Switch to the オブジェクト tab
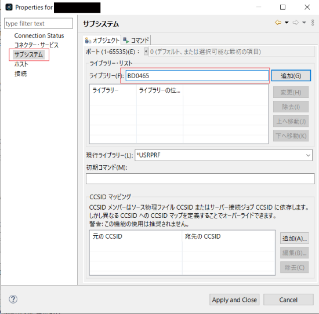 [102, 40]
